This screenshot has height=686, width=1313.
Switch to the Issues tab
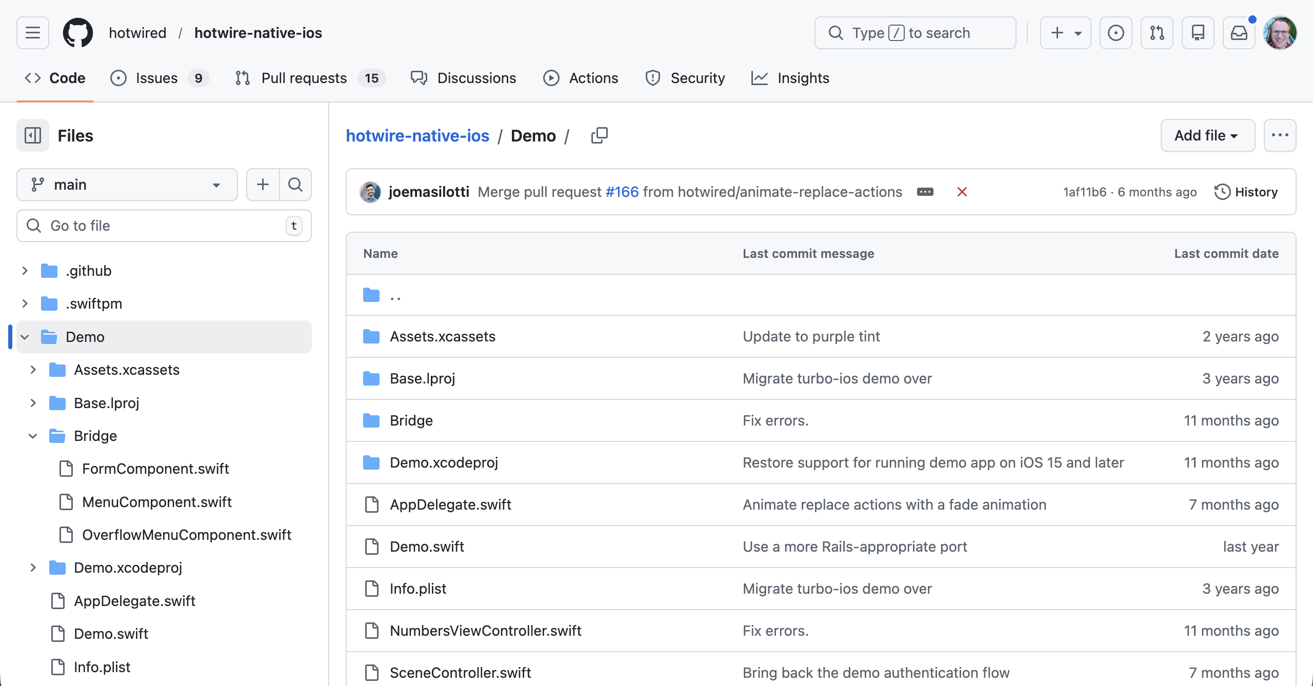[x=160, y=78]
